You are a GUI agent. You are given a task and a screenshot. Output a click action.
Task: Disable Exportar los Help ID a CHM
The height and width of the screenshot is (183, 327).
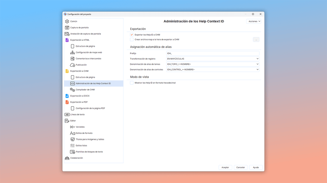pyautogui.click(x=132, y=35)
